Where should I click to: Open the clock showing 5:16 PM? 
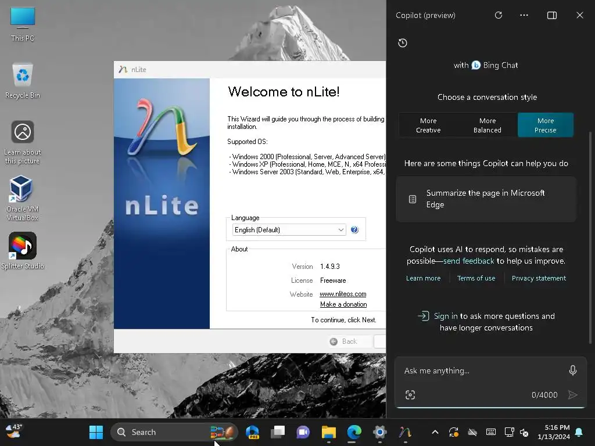[554, 432]
